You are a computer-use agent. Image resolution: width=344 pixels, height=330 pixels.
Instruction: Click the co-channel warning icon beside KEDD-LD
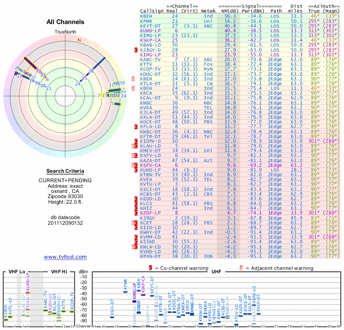(x=136, y=199)
